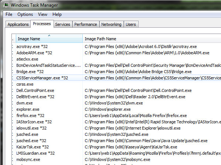Switch to the Users tab
This screenshot has height=165, width=221.
click(x=131, y=24)
